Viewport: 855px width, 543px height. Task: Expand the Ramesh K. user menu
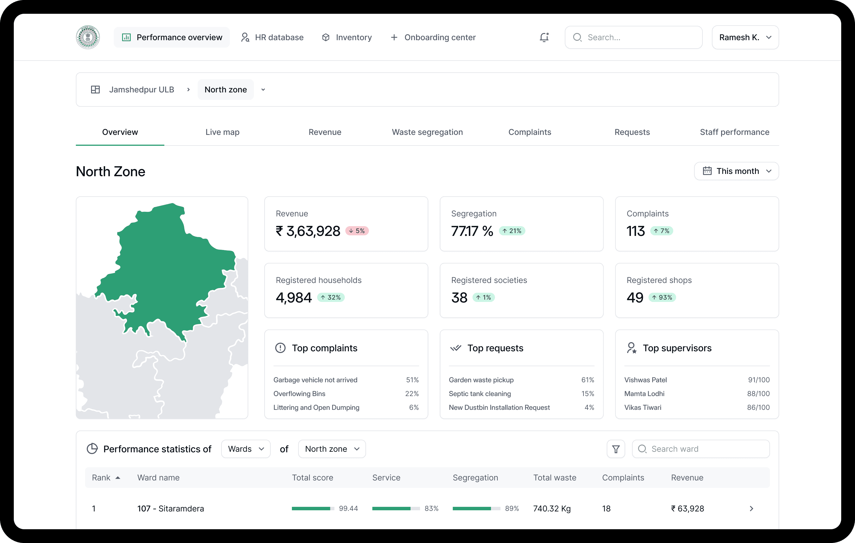[x=745, y=37]
